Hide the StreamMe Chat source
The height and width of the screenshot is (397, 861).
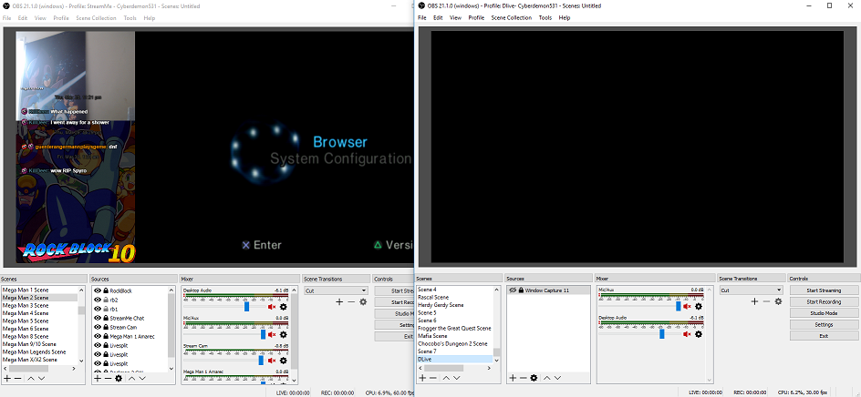(x=98, y=318)
